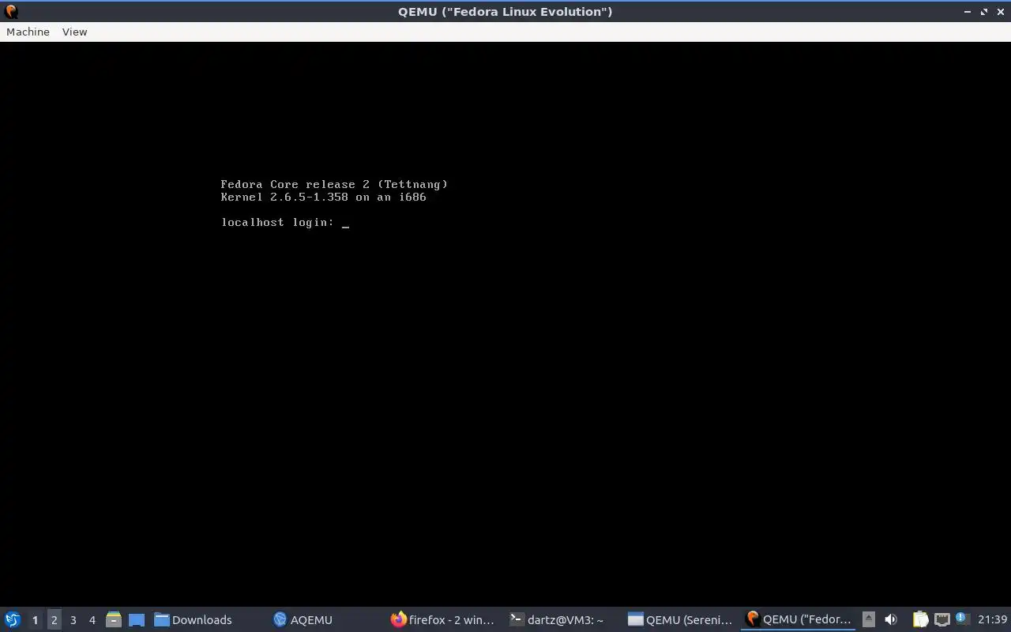Image resolution: width=1011 pixels, height=632 pixels.
Task: Switch to the firefox taskbar group
Action: pyautogui.click(x=442, y=619)
